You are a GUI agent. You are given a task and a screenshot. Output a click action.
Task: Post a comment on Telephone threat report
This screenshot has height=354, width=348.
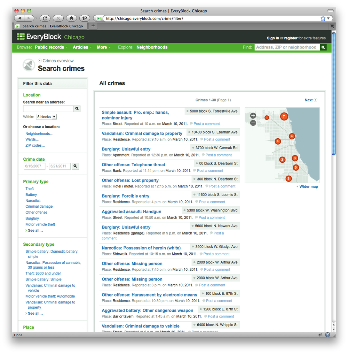pos(210,171)
